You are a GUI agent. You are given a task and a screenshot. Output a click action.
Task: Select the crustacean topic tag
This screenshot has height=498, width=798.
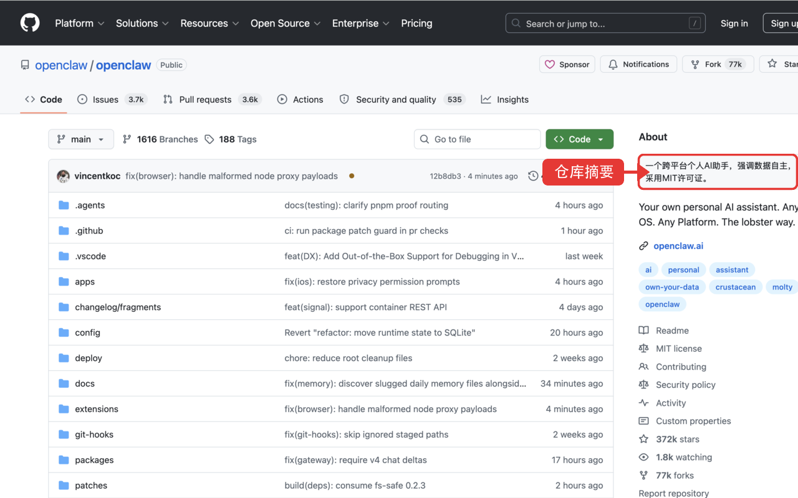pos(736,287)
